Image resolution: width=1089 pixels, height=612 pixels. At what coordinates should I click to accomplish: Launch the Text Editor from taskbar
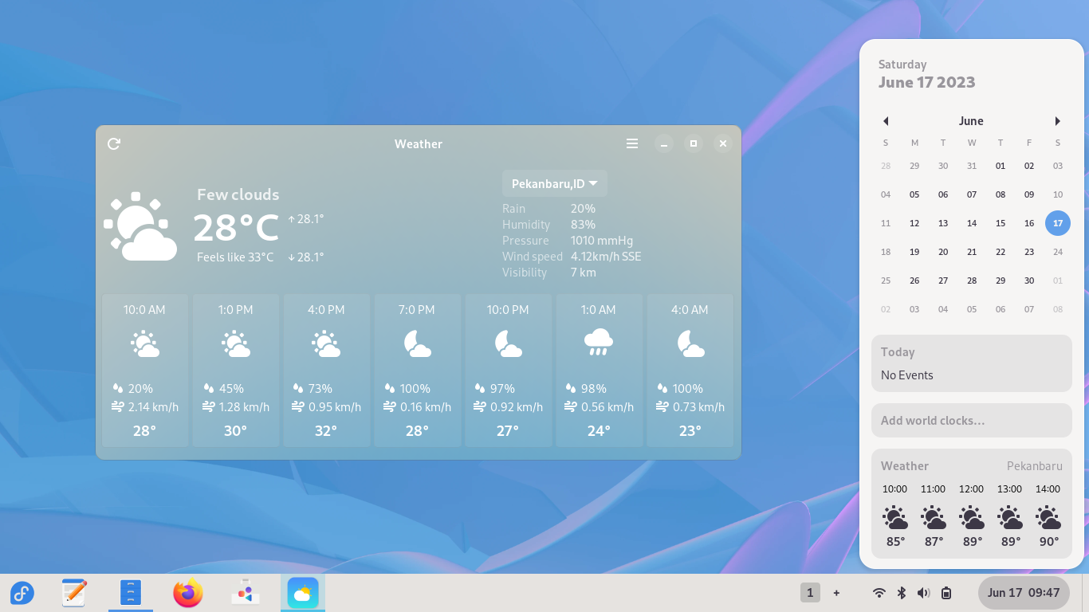click(x=74, y=593)
